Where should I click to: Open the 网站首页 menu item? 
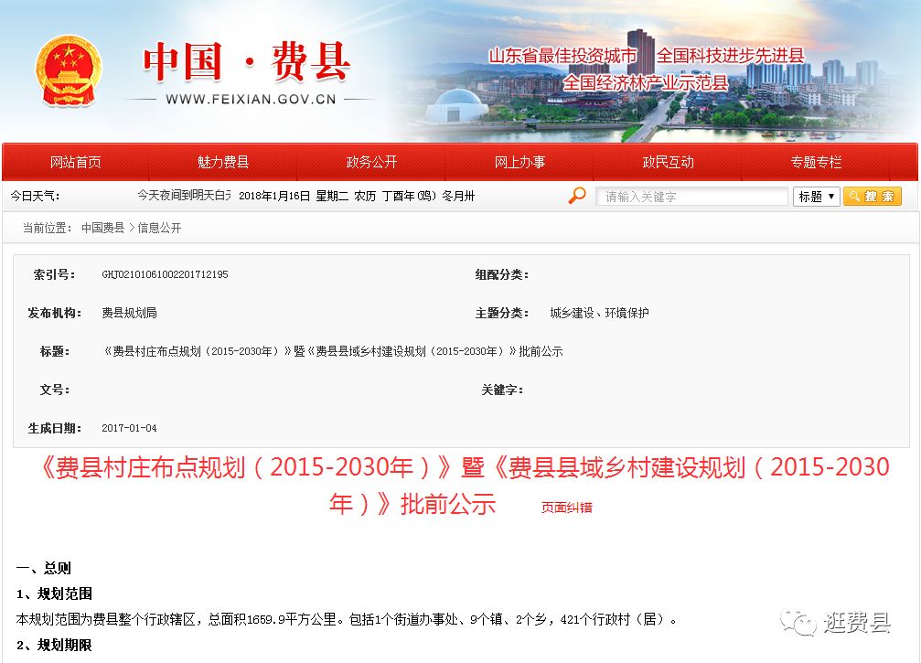point(75,162)
